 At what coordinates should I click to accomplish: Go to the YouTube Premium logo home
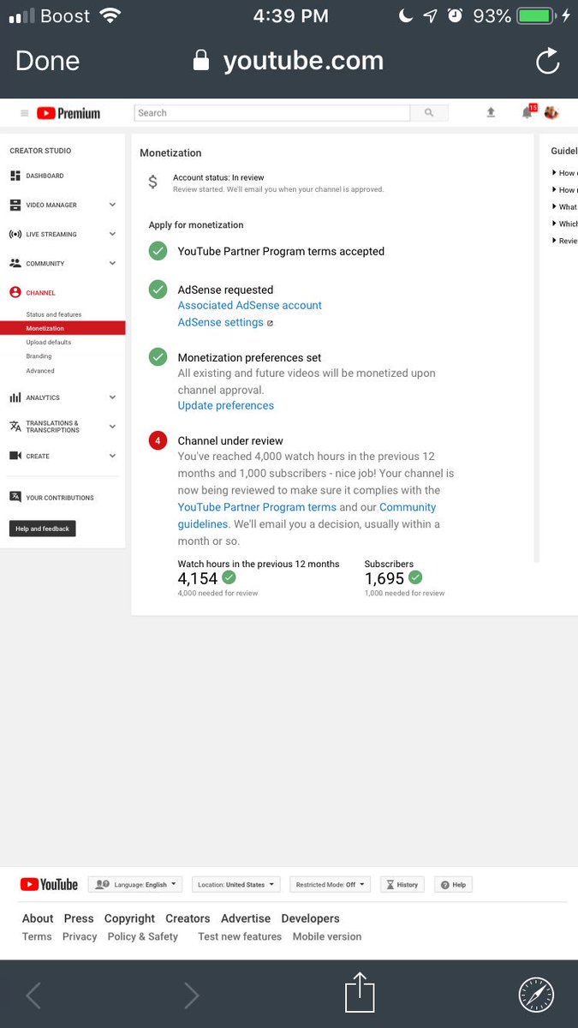(x=69, y=113)
